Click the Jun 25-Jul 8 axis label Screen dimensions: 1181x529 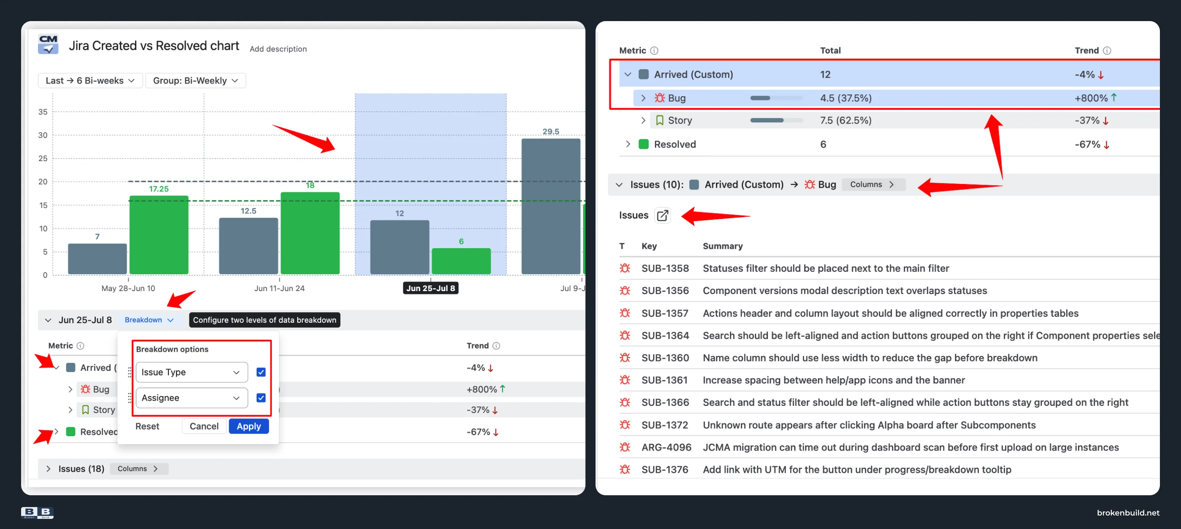pos(430,288)
